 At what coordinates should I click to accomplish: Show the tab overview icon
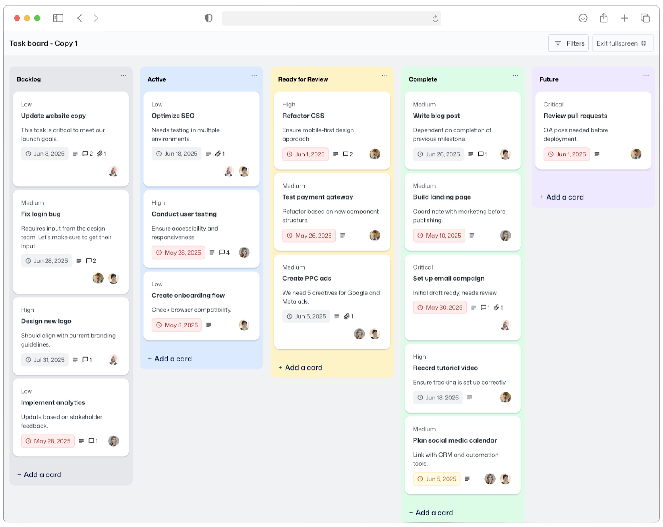coord(645,18)
